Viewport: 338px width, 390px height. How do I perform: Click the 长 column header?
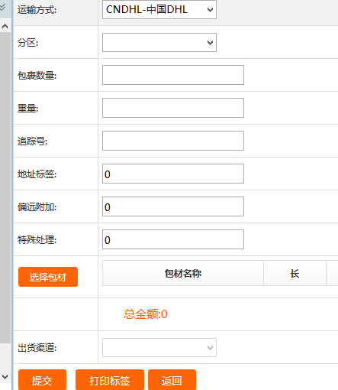(295, 273)
